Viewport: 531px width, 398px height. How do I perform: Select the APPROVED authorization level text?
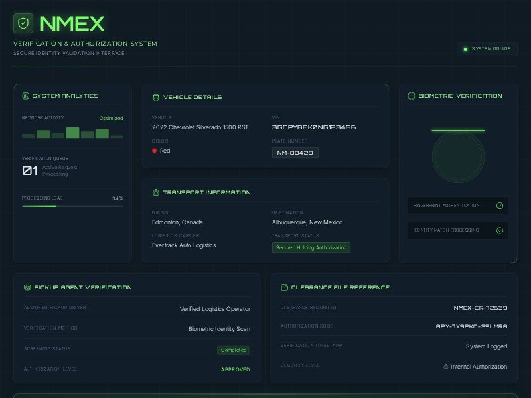coord(235,369)
